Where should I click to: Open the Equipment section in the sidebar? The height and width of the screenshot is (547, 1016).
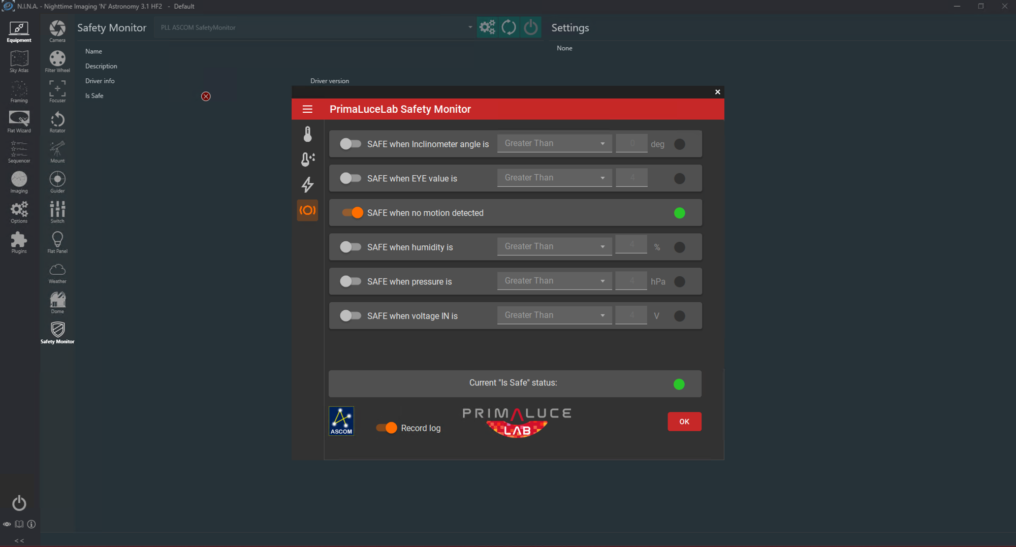pyautogui.click(x=19, y=31)
